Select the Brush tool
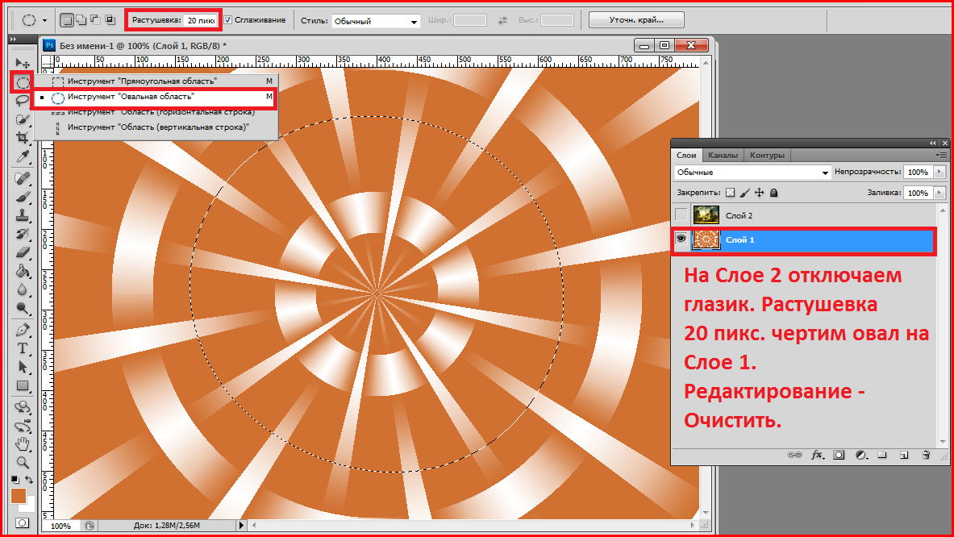Viewport: 954px width, 537px height. [23, 197]
